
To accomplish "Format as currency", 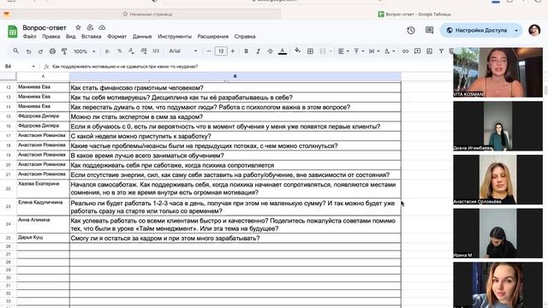I will point(107,51).
